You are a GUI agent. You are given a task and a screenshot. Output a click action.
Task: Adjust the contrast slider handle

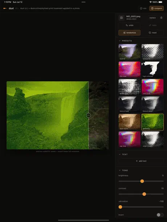[x=144, y=194]
